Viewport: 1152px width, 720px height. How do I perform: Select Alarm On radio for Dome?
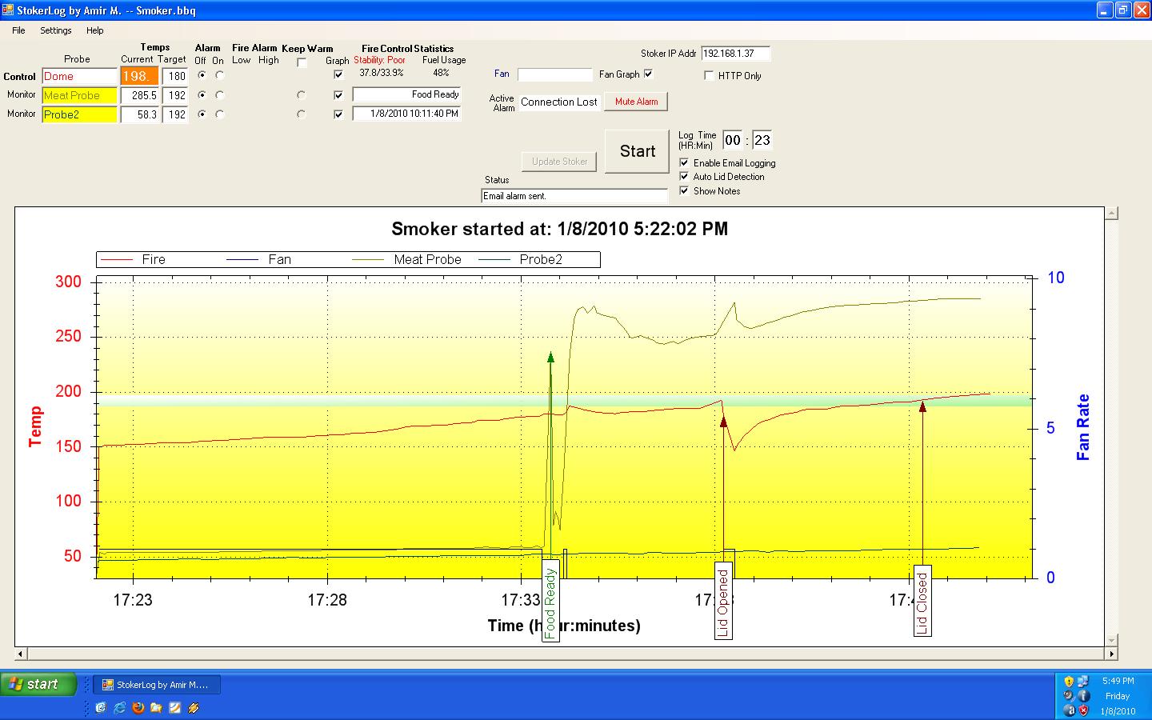click(x=220, y=75)
